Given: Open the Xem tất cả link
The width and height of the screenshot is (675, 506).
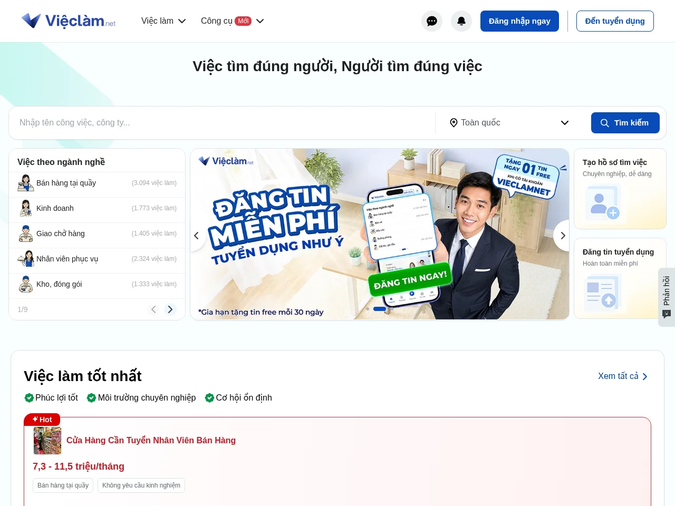Looking at the screenshot, I should tap(623, 376).
